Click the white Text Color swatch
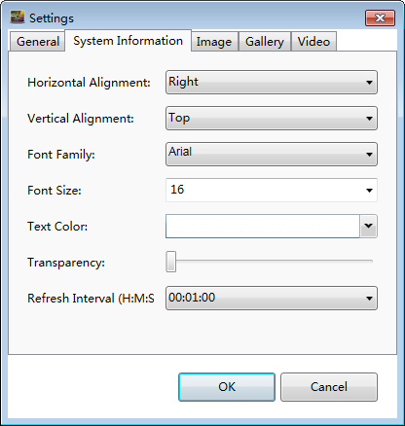The image size is (405, 426). click(263, 226)
